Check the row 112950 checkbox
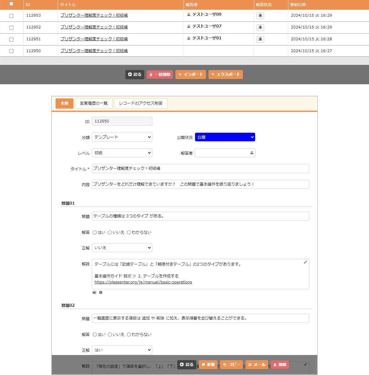The image size is (369, 375). coord(11,51)
